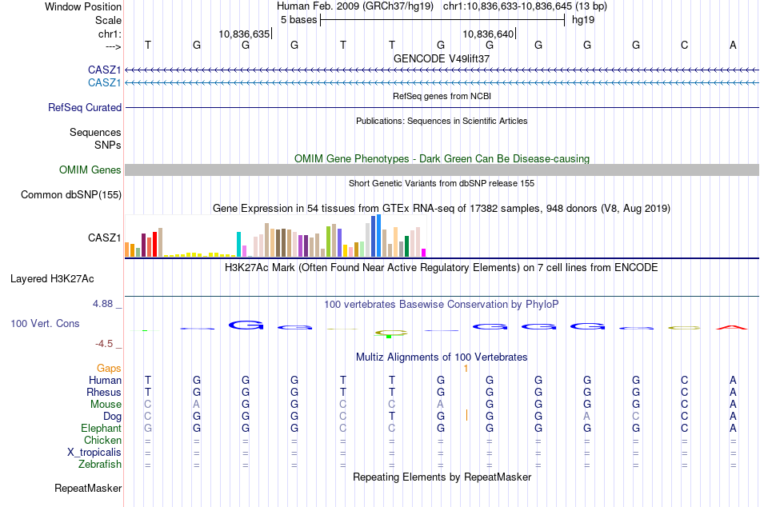Click the cyan bar in the GTEx chart
The height and width of the screenshot is (507, 760).
coord(238,244)
